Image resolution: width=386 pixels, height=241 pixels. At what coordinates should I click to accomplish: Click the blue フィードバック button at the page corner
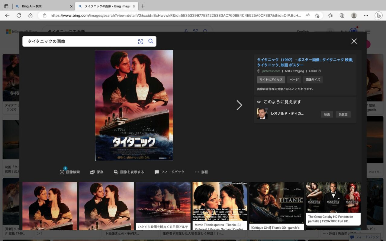pyautogui.click(x=365, y=237)
